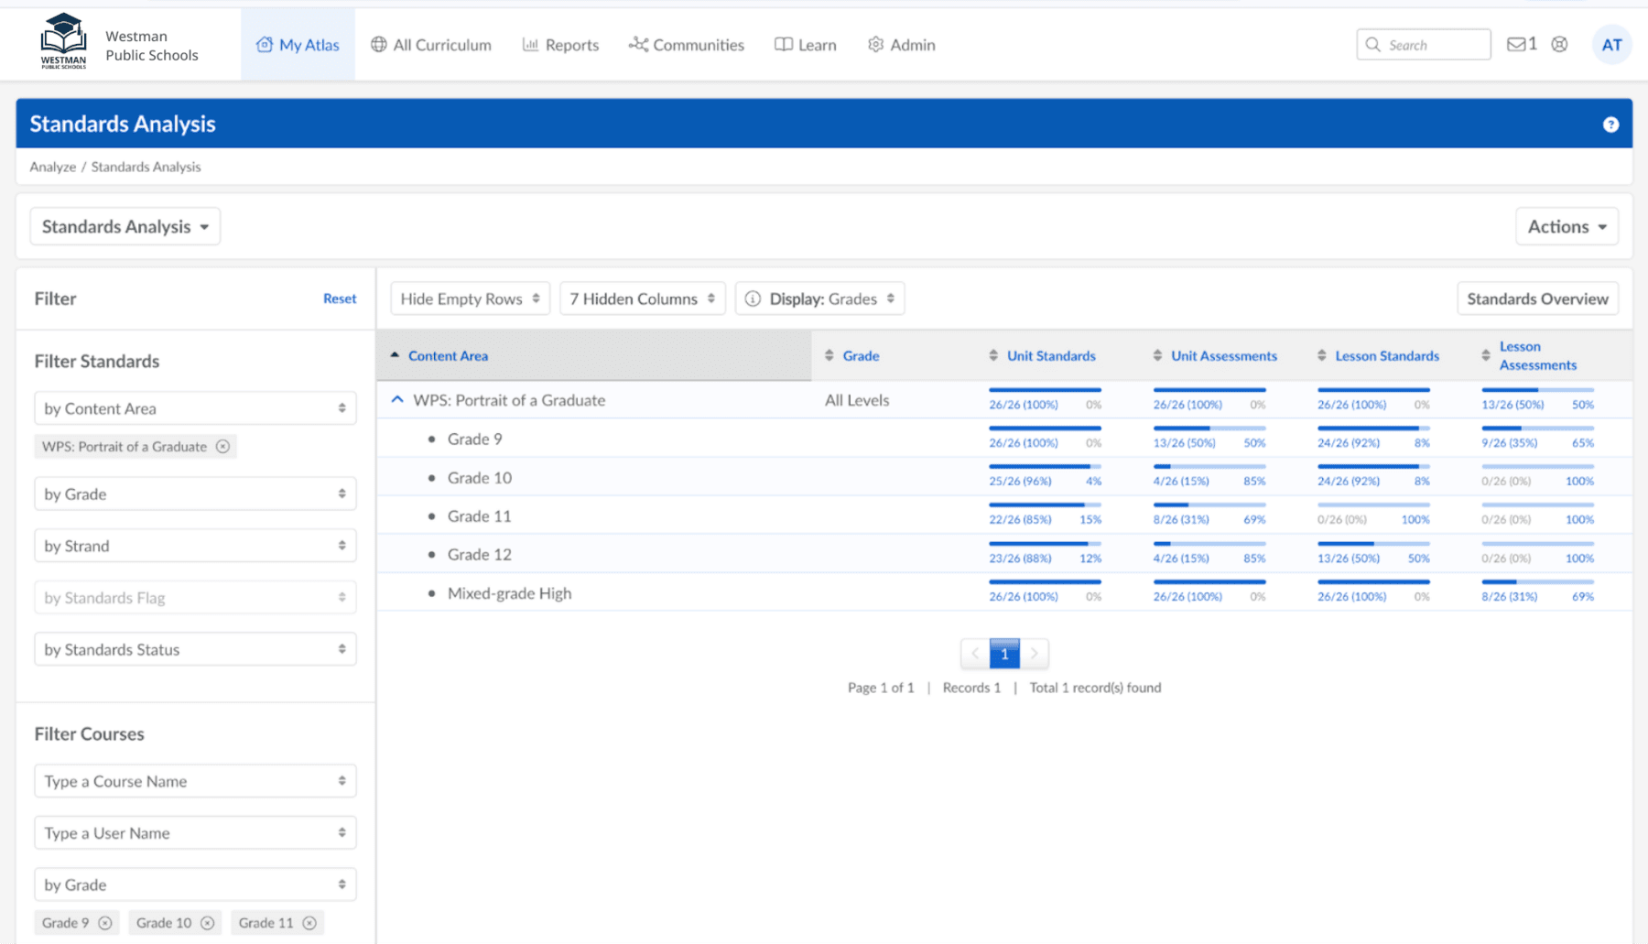This screenshot has width=1648, height=944.
Task: Open the AT user avatar menu
Action: tap(1611, 45)
